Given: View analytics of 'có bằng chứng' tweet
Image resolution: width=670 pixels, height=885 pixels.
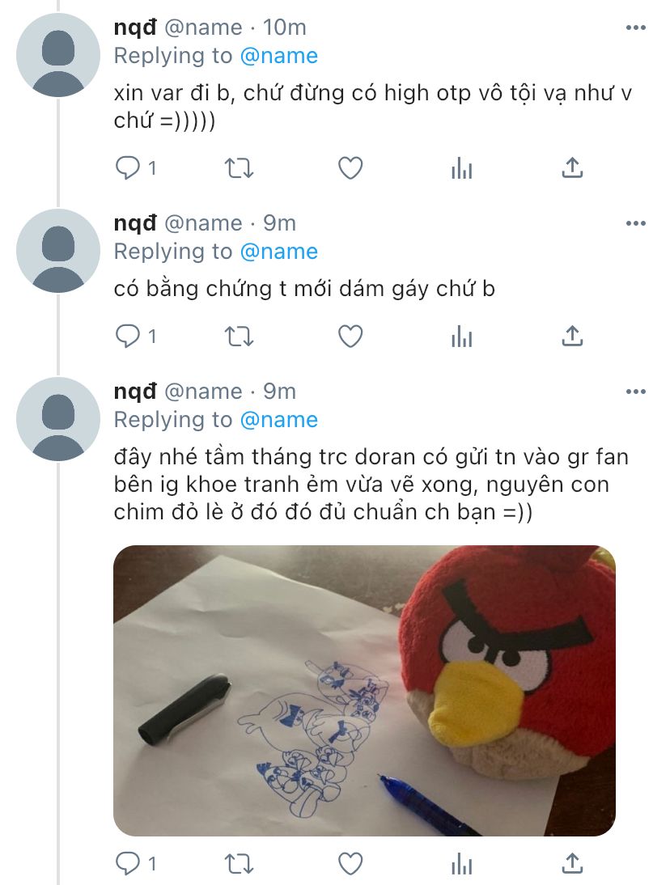Looking at the screenshot, I should point(461,337).
